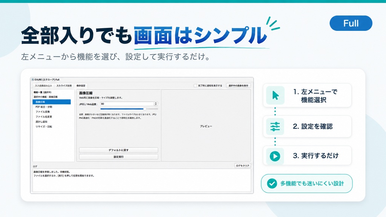This screenshot has width=386, height=217.
Task: Click the checkmark icon beside 多機能でも迷いにくい設計
Action: (272, 183)
